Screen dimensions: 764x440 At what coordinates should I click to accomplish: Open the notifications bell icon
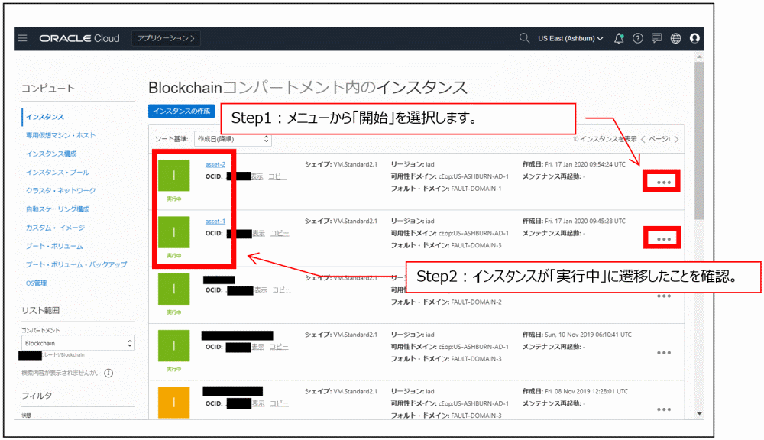coord(619,38)
